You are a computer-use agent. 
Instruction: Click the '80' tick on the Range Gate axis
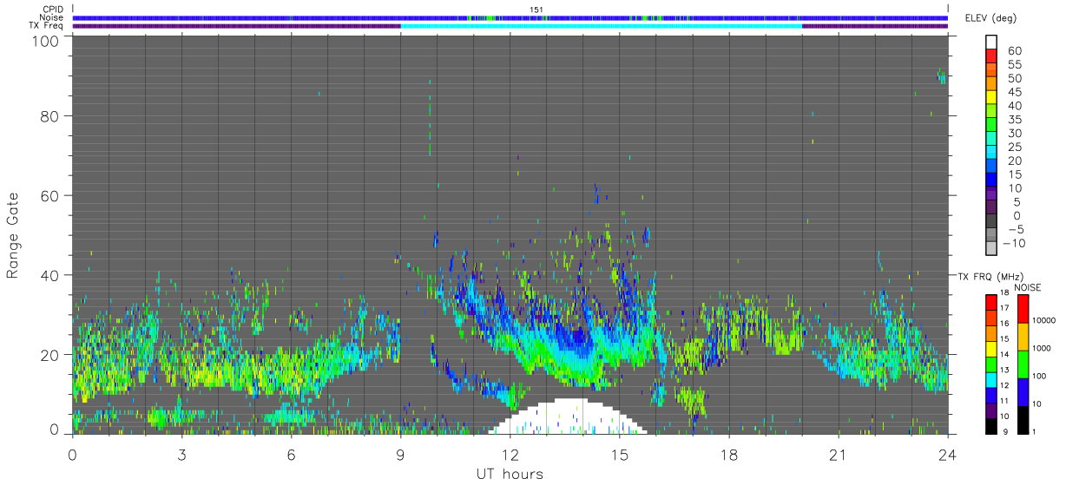pos(49,115)
